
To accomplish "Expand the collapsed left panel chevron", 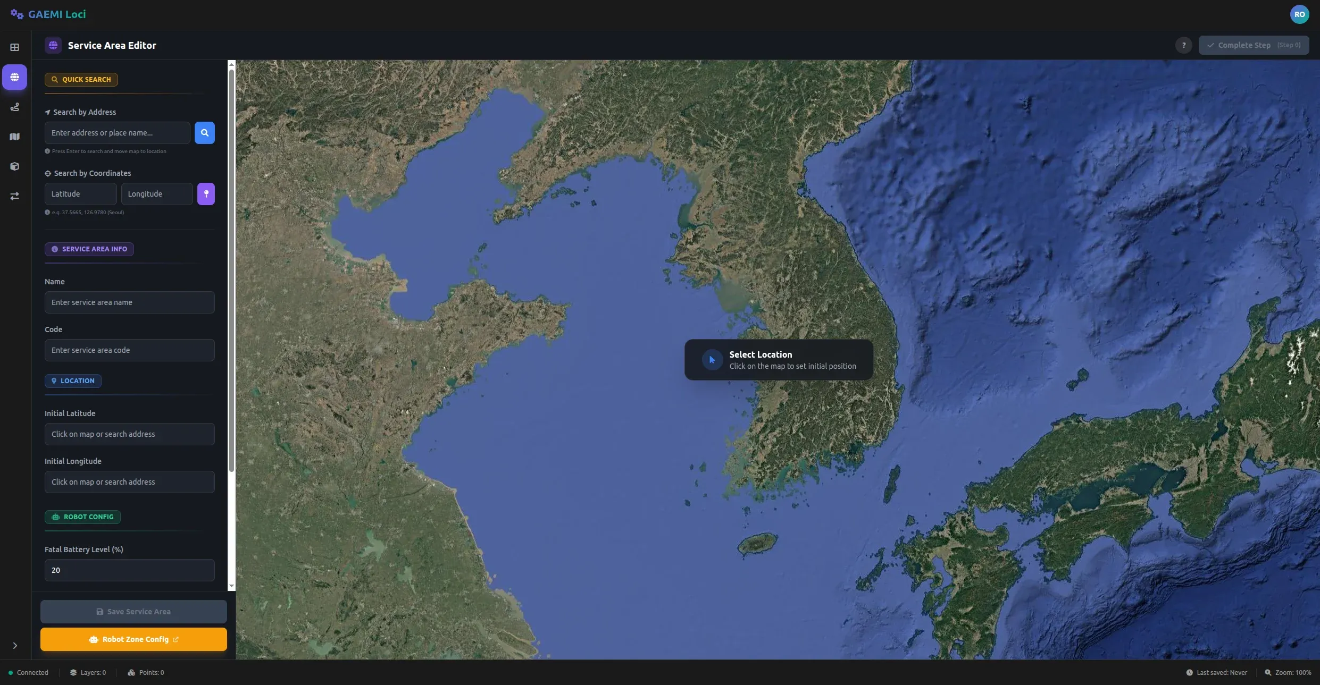I will click(14, 645).
